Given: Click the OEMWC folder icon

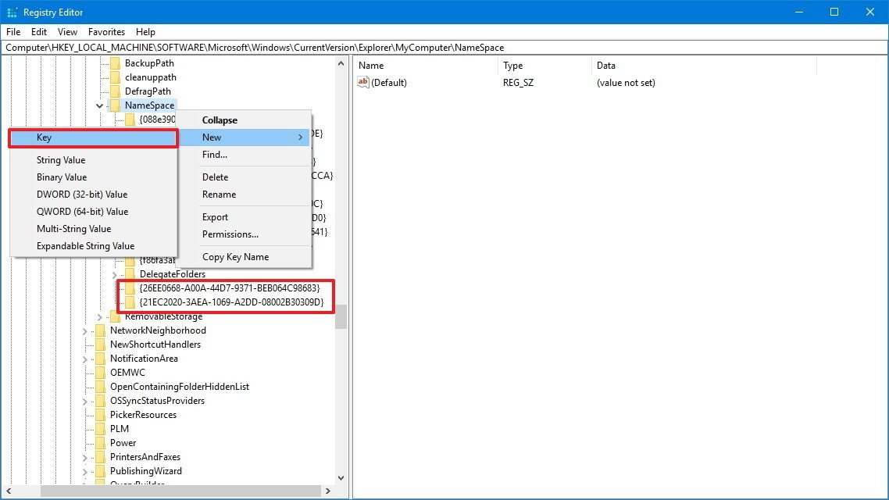Looking at the screenshot, I should coord(100,373).
